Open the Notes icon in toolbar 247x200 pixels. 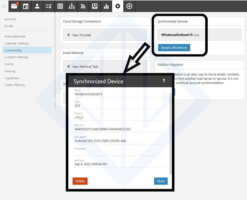click(x=60, y=6)
